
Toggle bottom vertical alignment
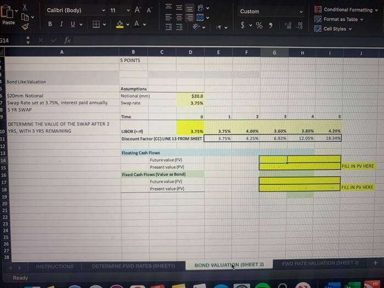190,9
